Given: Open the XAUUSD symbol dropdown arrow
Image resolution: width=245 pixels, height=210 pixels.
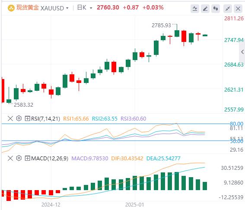Looking at the screenshot, I should click(67, 8).
